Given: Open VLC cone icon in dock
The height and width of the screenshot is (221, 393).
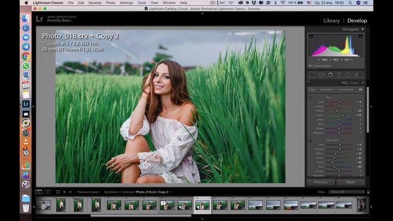Looking at the screenshot, I should (x=26, y=142).
